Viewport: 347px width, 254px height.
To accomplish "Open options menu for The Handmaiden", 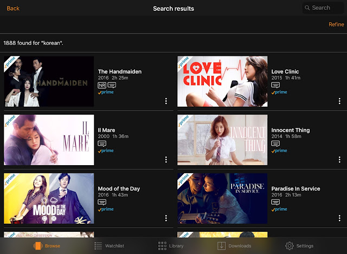I will 166,101.
